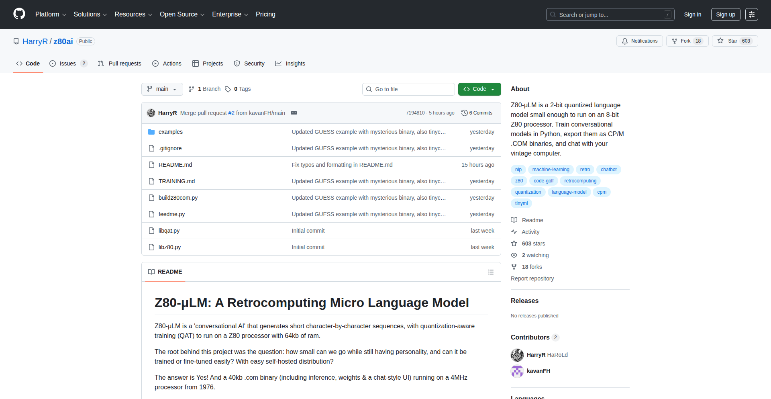Select the retrocomputing topic tag

(x=580, y=181)
